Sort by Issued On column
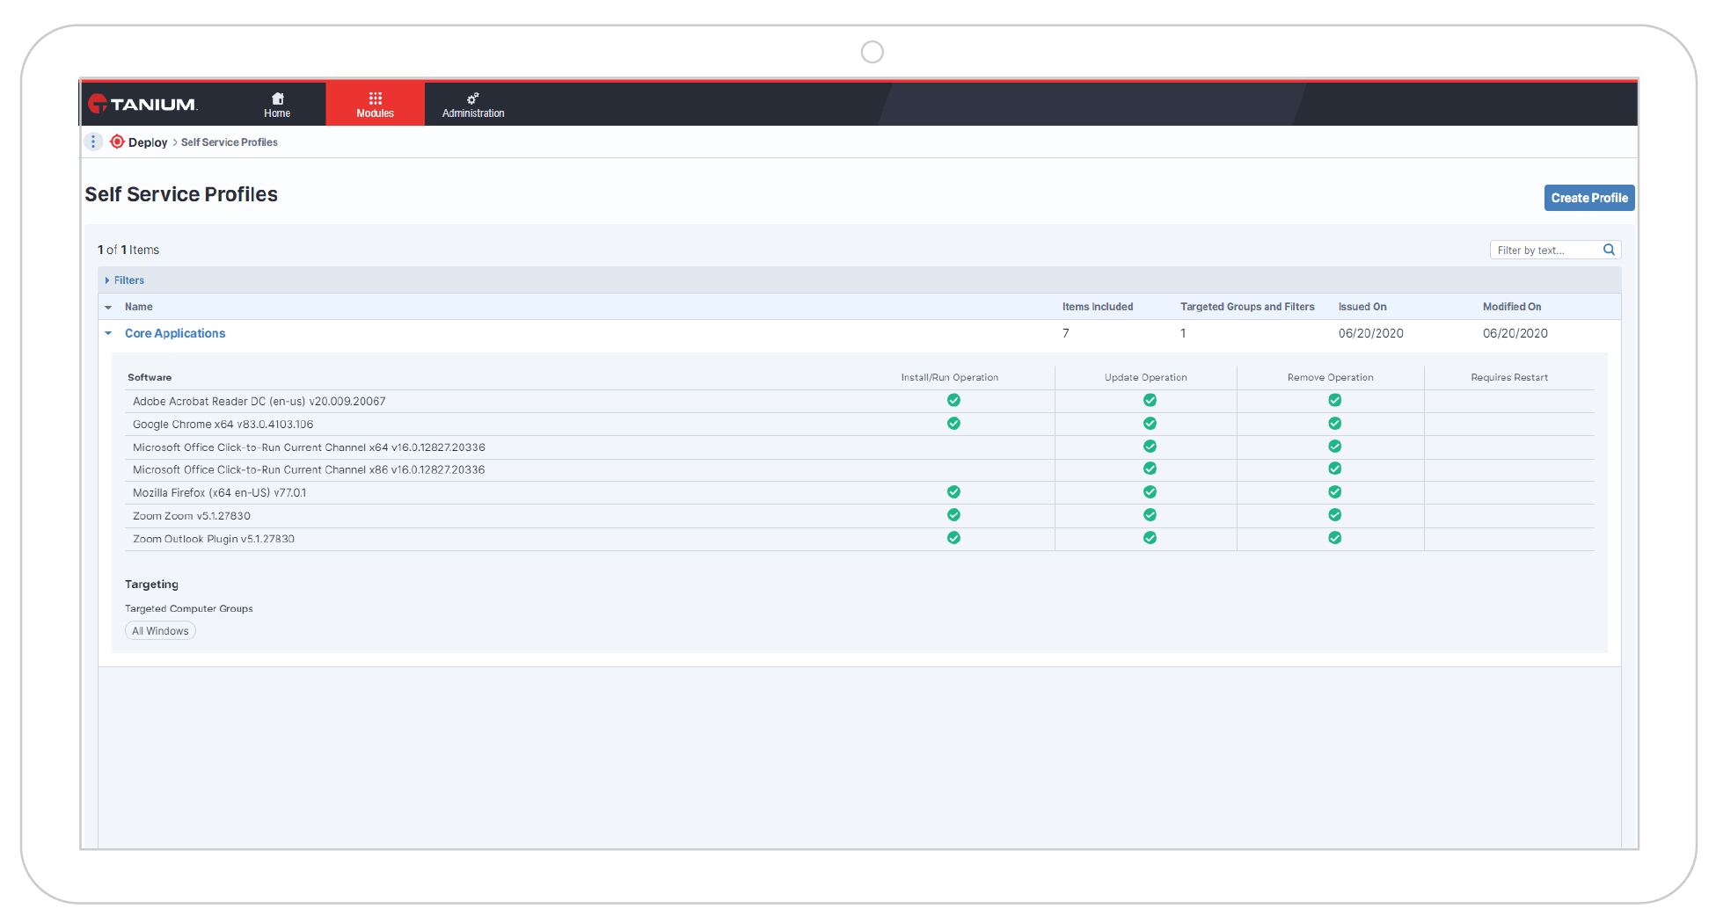 point(1362,307)
